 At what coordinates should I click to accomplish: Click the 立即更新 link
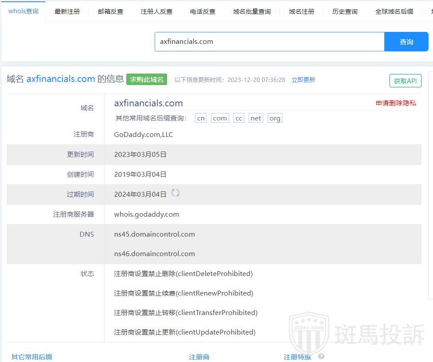pos(303,80)
